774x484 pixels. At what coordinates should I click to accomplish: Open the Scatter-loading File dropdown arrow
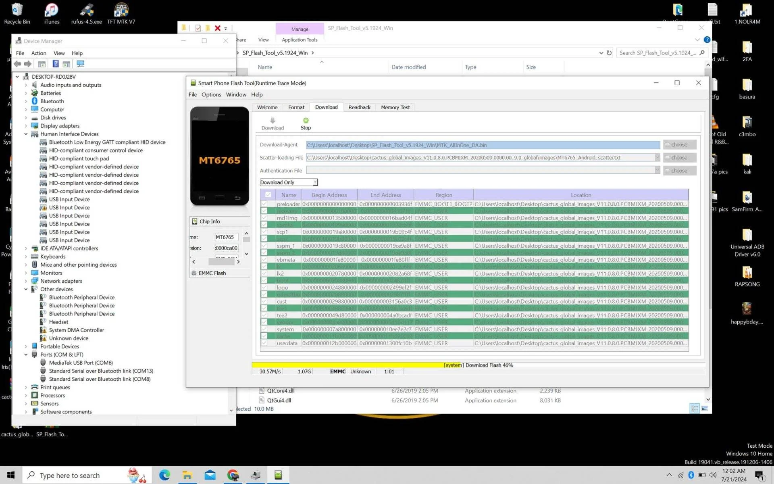coord(657,158)
